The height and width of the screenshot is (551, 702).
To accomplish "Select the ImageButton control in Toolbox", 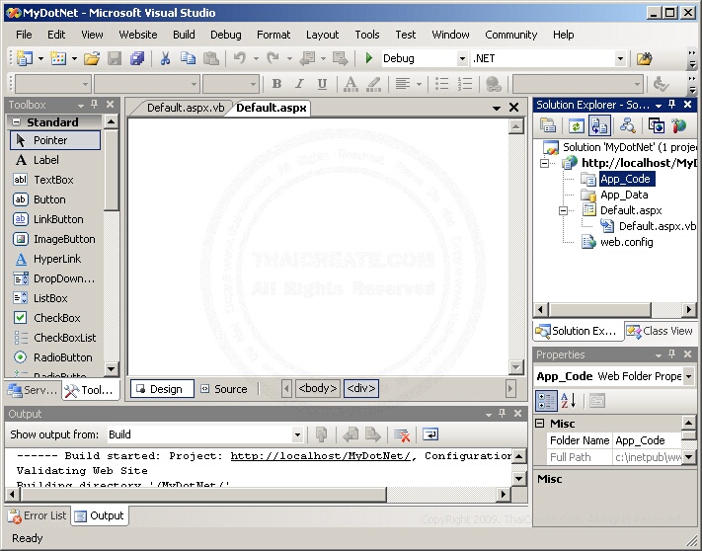I will (x=64, y=239).
